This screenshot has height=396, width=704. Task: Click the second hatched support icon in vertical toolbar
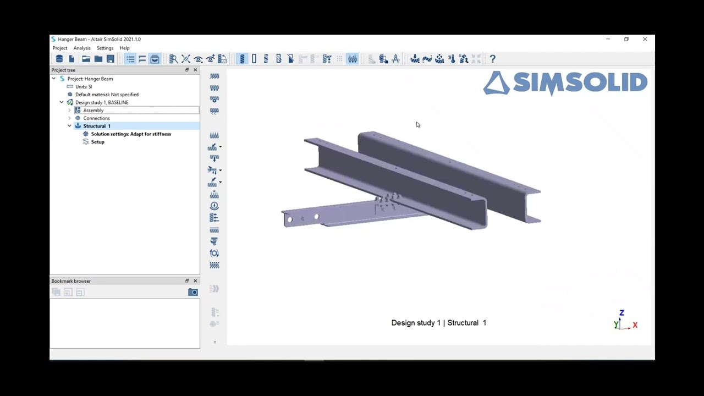coord(215,87)
